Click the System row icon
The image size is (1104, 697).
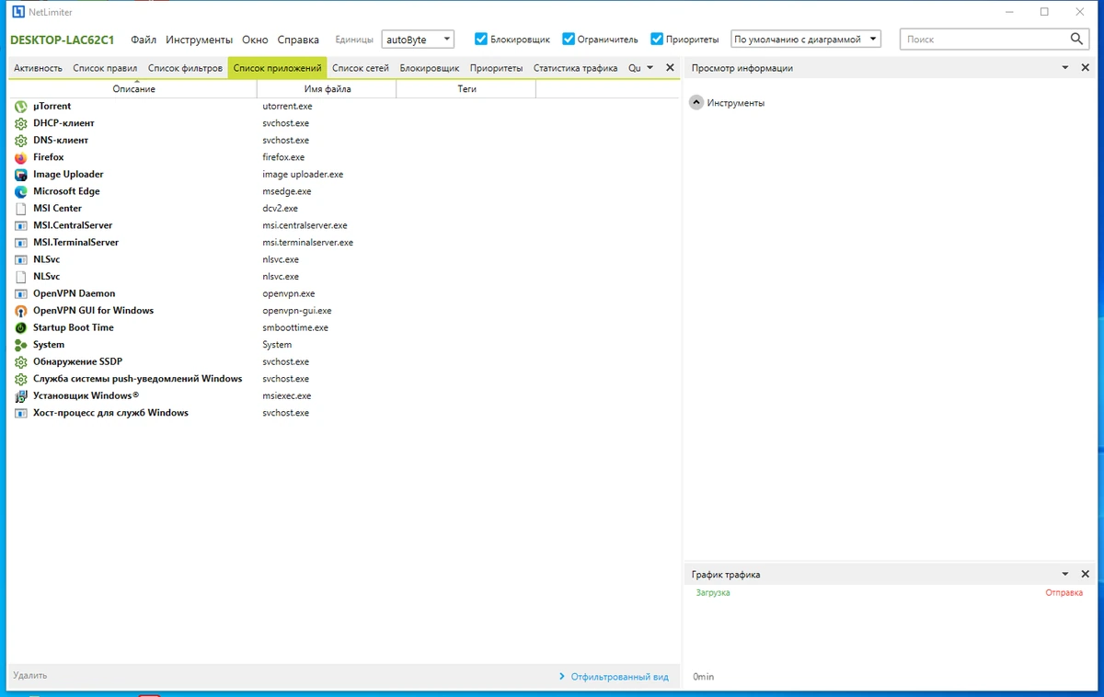tap(21, 345)
